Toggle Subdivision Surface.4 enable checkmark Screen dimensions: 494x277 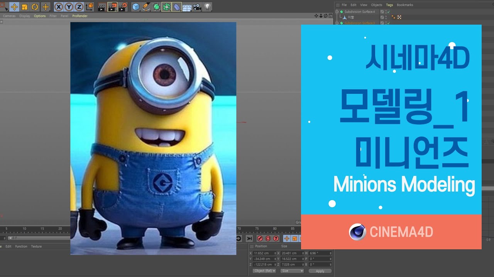coord(389,12)
